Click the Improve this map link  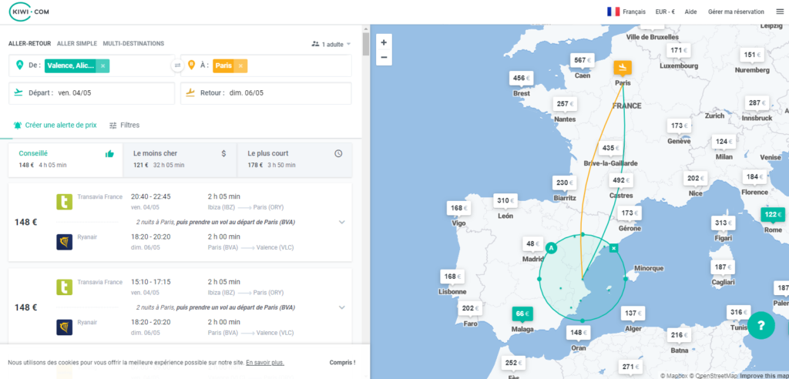[764, 375]
